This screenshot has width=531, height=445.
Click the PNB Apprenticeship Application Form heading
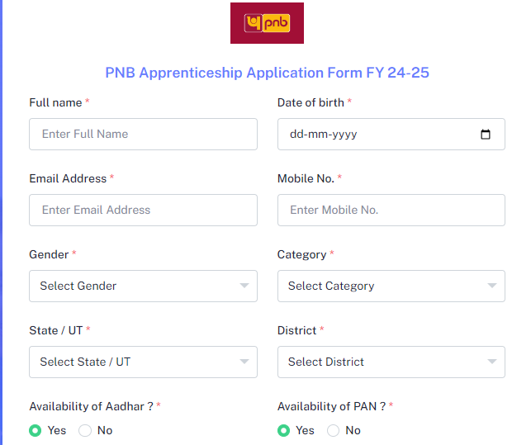(268, 73)
